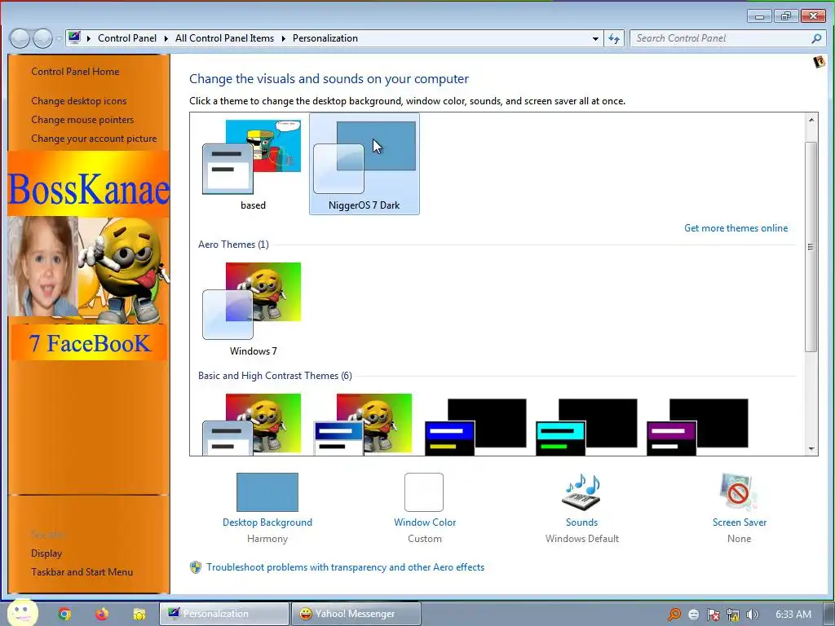Screen dimensions: 835x626
Task: Click the Screen Saver text link
Action: point(740,522)
